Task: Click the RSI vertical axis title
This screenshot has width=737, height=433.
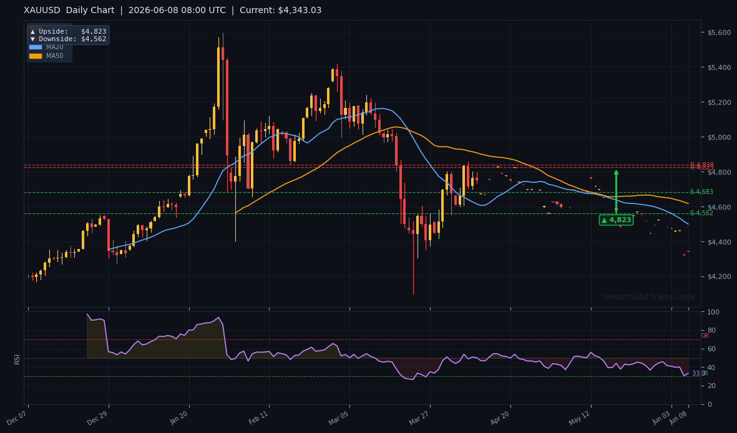Action: point(17,359)
